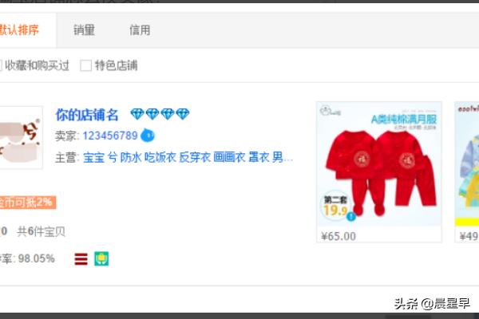Click the brand logo on the red clothes image

[x=330, y=111]
